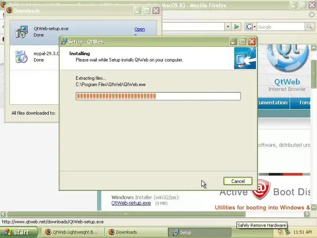
Task: Expand the address bar history dropdown
Action: click(228, 27)
